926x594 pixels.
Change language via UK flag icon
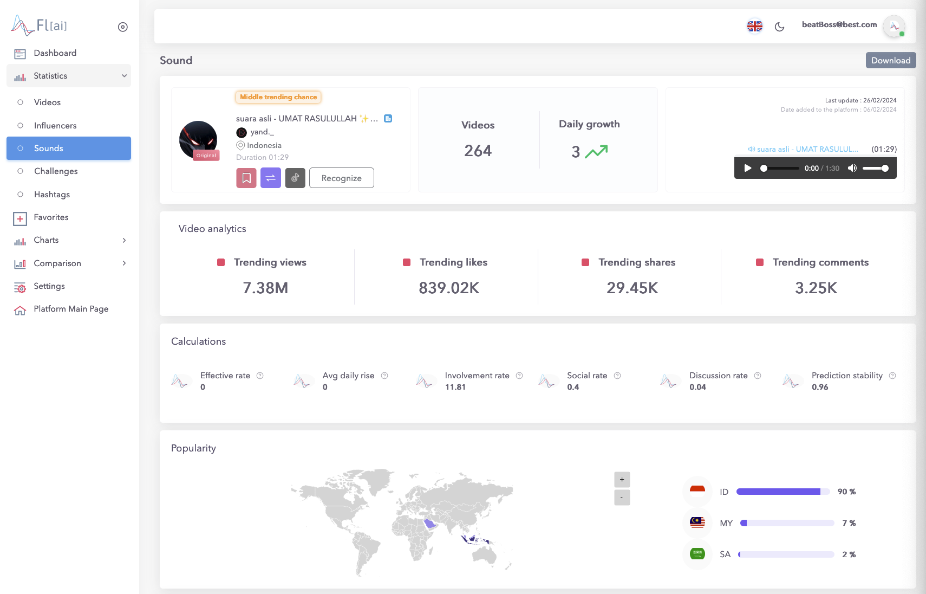point(755,26)
